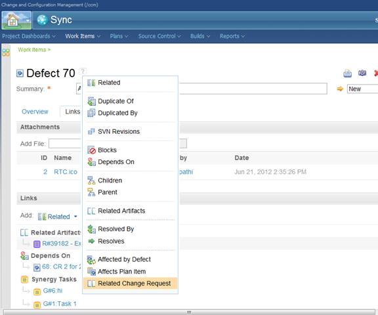
Task: Click the Name column header
Action: click(x=63, y=158)
